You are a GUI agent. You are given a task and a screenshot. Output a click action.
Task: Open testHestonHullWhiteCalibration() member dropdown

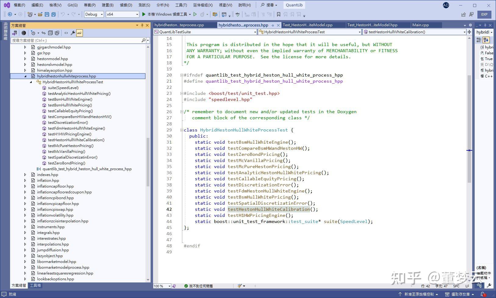(415, 32)
